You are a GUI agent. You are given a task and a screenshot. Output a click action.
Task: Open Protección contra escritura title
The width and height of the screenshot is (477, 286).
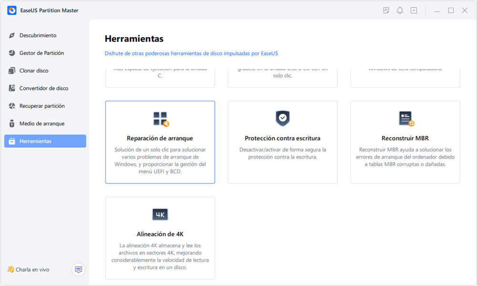[282, 138]
